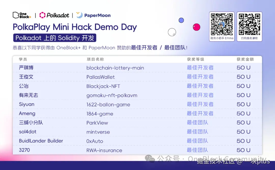Click the course registration QR code
Image resolution: width=275 pixels, height=170 pixels.
click(249, 24)
